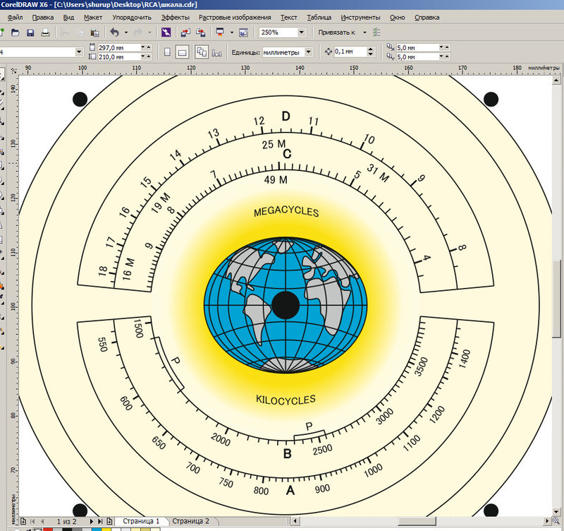Screen dimensions: 564x531
Task: Click the Zoom navigator icon at bottom right
Action: click(x=556, y=520)
